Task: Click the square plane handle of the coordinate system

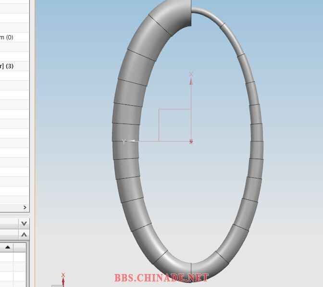Action: pyautogui.click(x=174, y=125)
